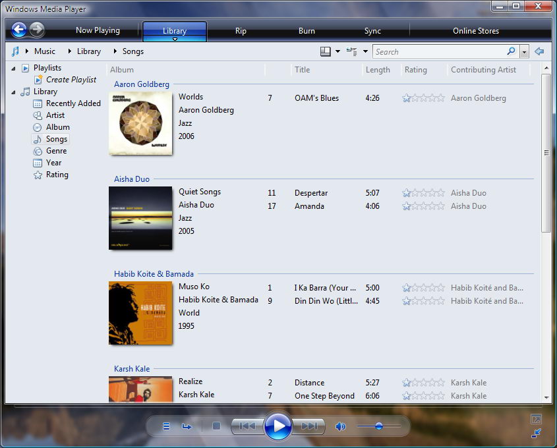Click the Aaron Goldberg artist group link
The image size is (557, 448).
tap(141, 84)
